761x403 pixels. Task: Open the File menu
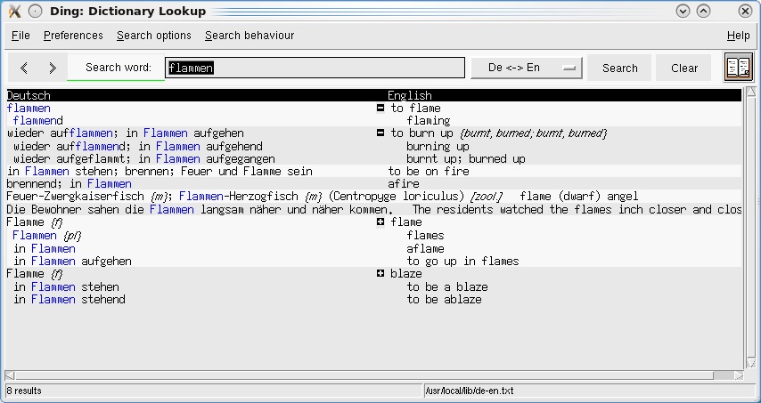click(20, 36)
